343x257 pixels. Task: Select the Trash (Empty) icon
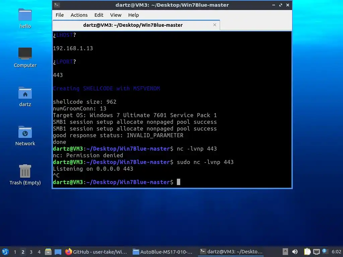(25, 175)
